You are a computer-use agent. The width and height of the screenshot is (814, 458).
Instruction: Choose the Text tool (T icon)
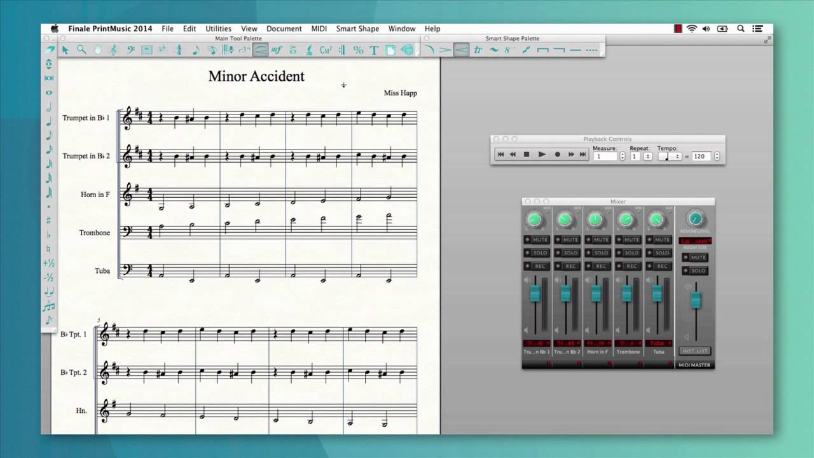374,50
